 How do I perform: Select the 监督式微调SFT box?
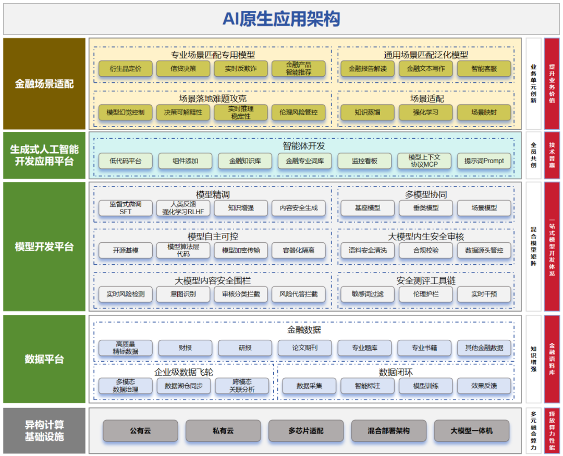tap(125, 208)
